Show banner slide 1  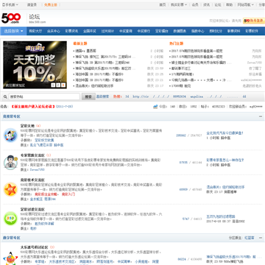pyautogui.click(x=53, y=85)
